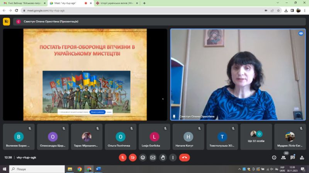Open a new browser tab
The width and height of the screenshot is (309, 173).
click(144, 3)
